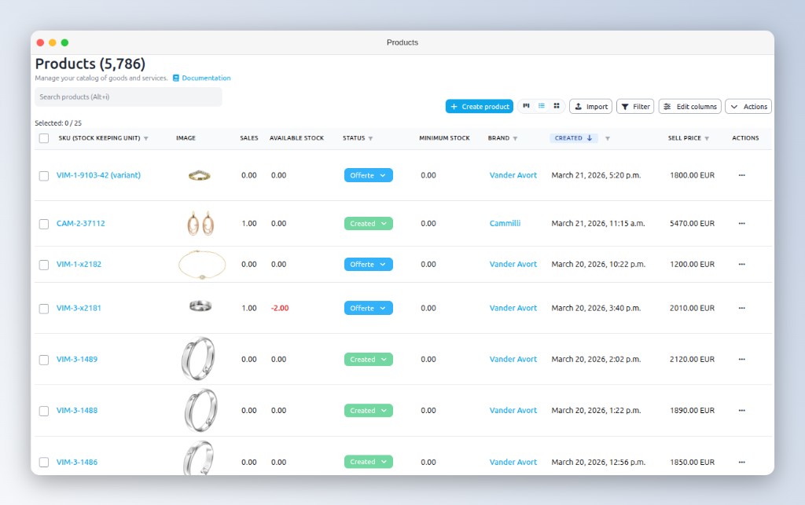Switch to grid view of products

[557, 105]
